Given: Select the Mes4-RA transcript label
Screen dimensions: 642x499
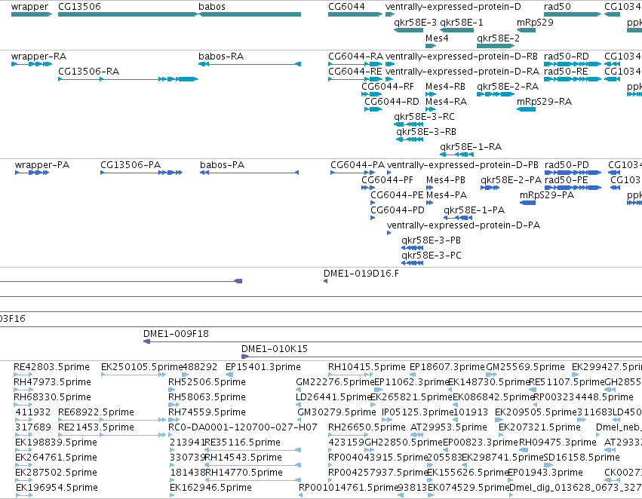Looking at the screenshot, I should point(447,102).
